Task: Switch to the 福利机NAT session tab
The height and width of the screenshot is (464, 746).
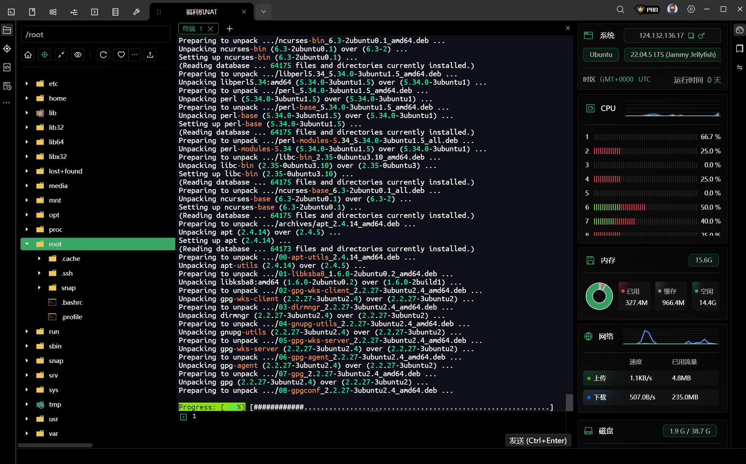Action: pos(201,12)
